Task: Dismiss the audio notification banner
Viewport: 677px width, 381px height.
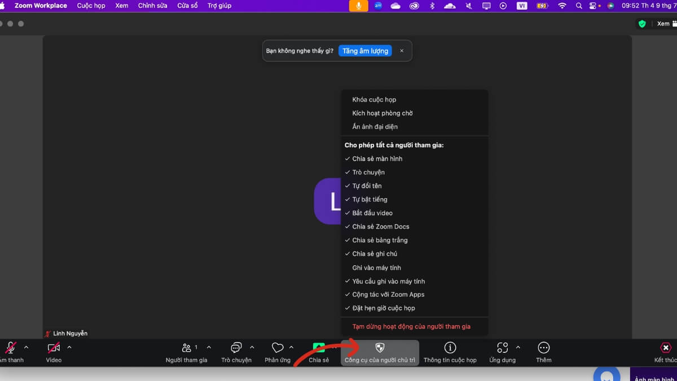Action: tap(402, 51)
